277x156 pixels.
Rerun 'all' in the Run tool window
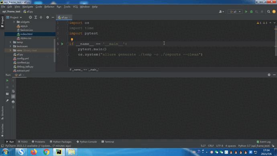(x=7, y=80)
